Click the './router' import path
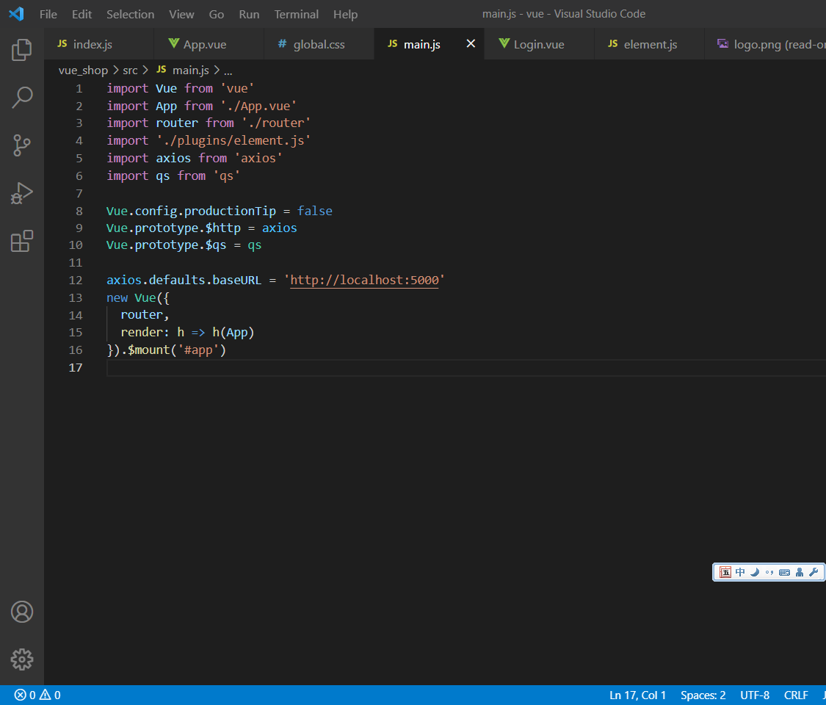 tap(276, 123)
